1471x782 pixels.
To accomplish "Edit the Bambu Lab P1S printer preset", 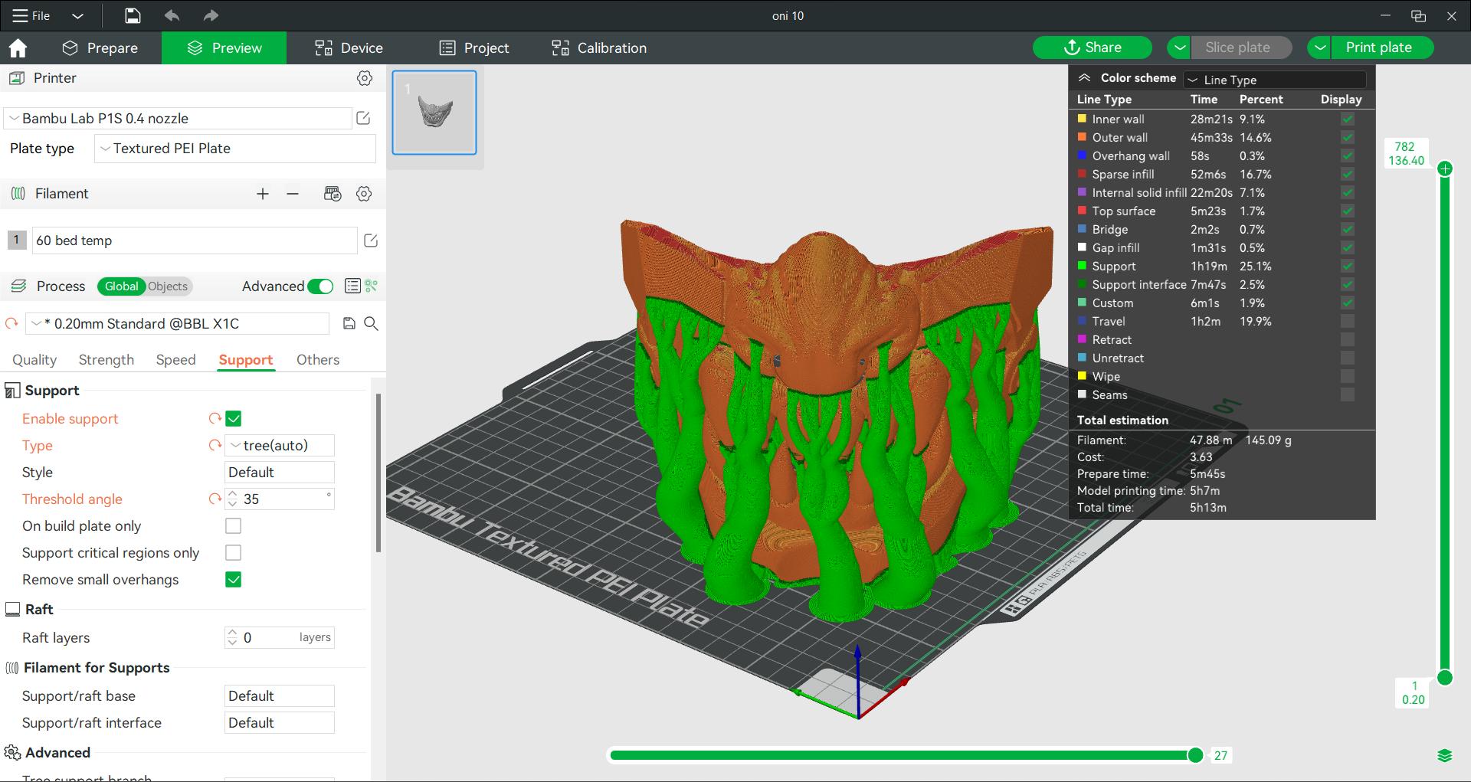I will (x=364, y=118).
